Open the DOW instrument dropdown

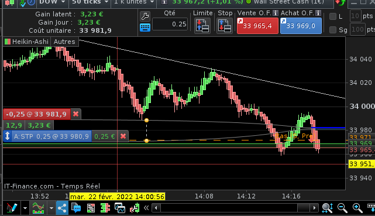(52, 2)
